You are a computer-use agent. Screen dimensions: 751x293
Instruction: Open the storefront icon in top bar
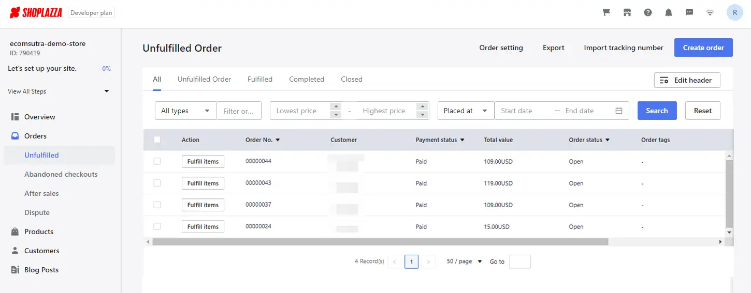pos(627,12)
